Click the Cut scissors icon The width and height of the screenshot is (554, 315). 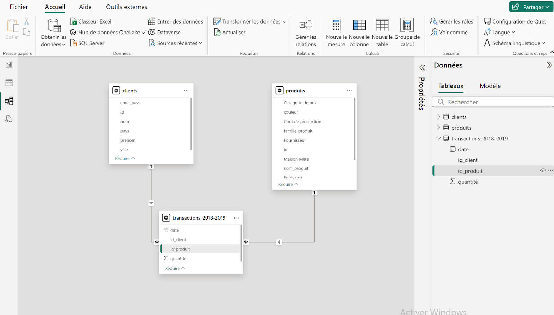(27, 21)
